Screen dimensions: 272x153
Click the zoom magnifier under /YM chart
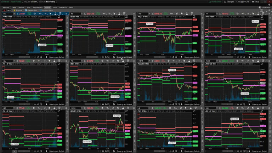41,57
